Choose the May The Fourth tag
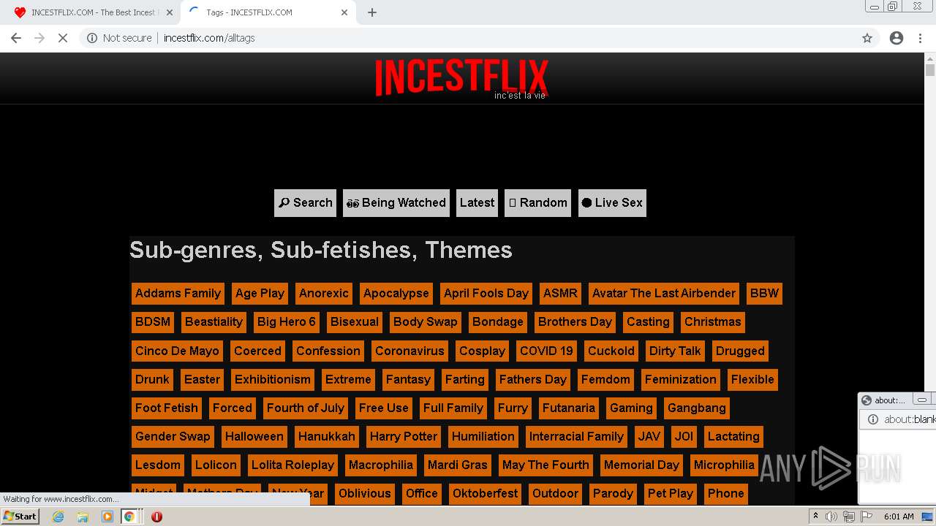The height and width of the screenshot is (526, 936). point(546,465)
